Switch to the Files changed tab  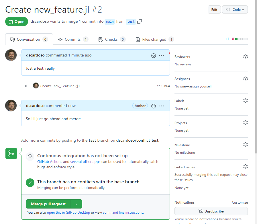[x=154, y=39]
